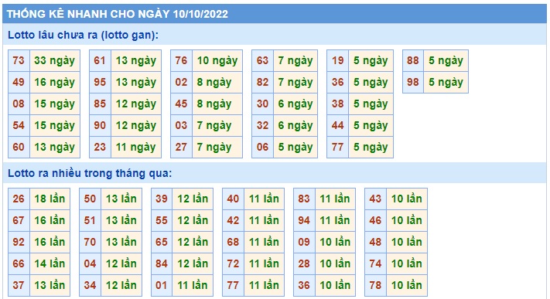Select '16 lần' beside number 92
The height and width of the screenshot is (299, 550).
click(50, 243)
